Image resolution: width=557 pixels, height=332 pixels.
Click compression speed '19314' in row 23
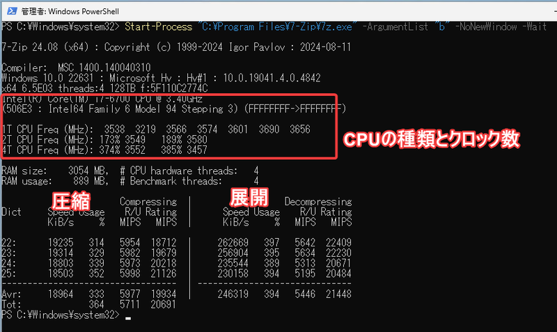pos(61,253)
